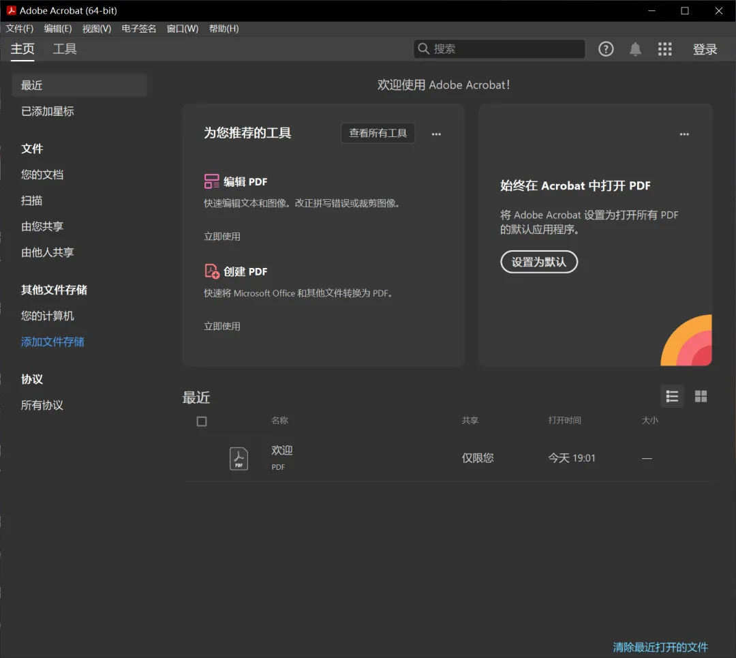Viewport: 736px width, 658px height.
Task: Click the 编辑 PDF tool title
Action: [245, 182]
